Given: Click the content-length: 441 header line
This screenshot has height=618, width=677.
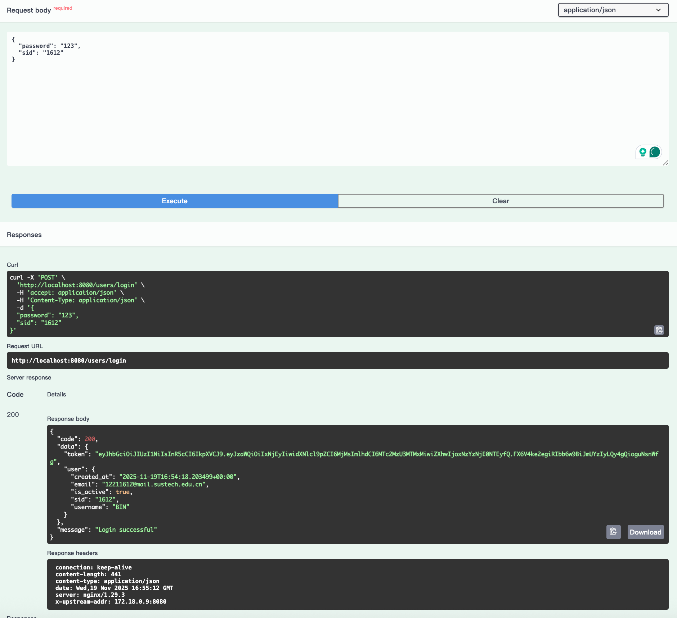Looking at the screenshot, I should (88, 574).
